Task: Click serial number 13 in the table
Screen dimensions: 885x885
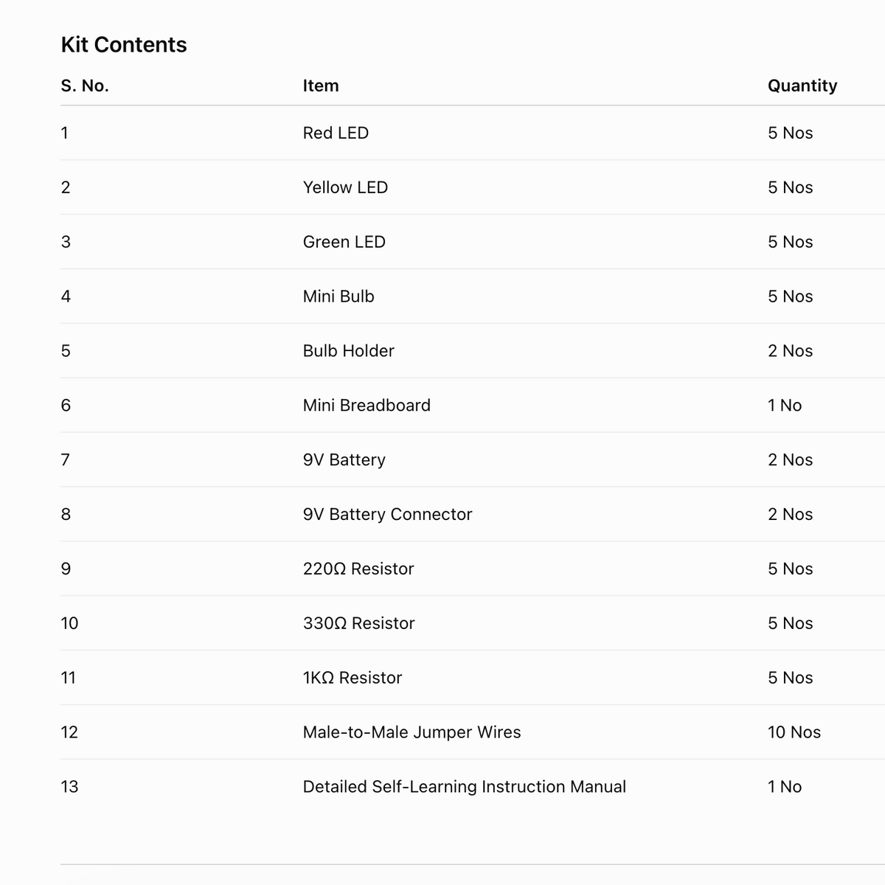Action: 69,787
